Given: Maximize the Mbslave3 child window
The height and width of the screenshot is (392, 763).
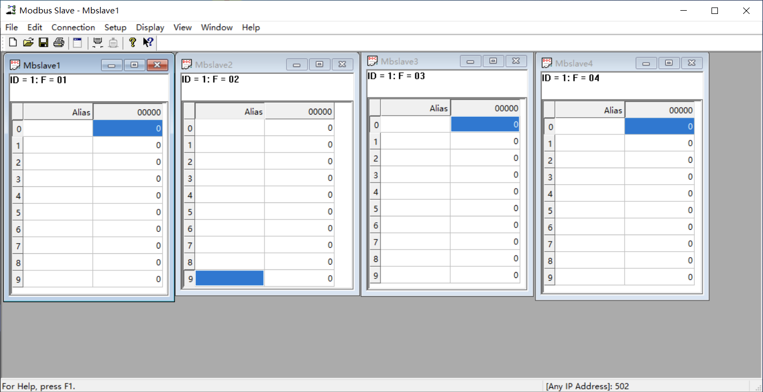Looking at the screenshot, I should coord(493,61).
